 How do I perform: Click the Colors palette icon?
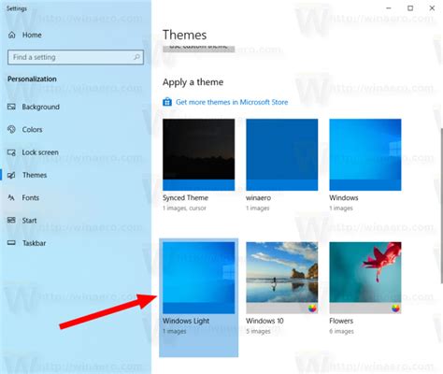pyautogui.click(x=11, y=129)
